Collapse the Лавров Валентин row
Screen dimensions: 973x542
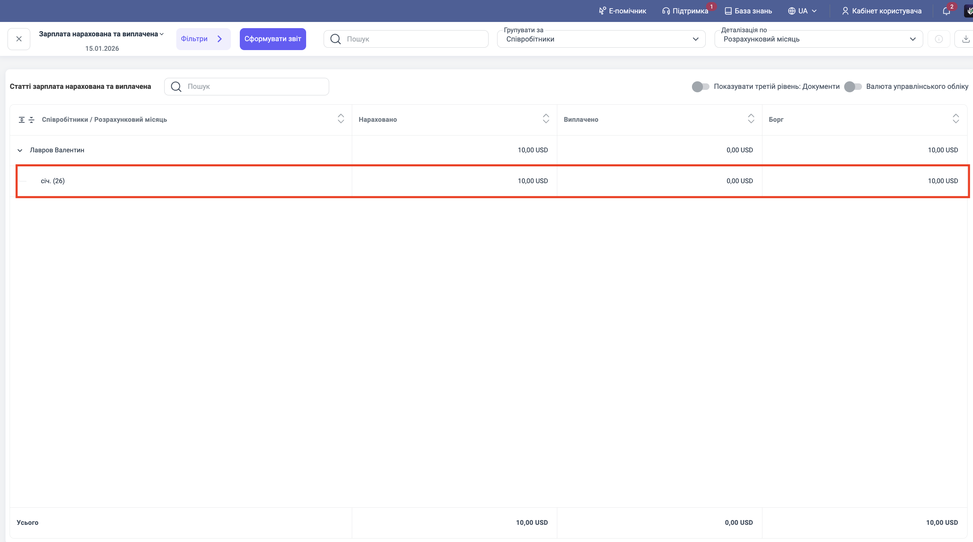(20, 151)
